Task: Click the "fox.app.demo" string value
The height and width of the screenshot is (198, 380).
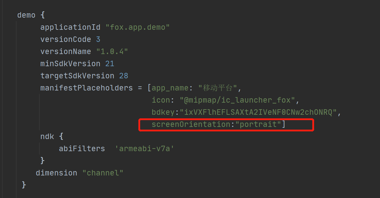Action: tap(137, 27)
